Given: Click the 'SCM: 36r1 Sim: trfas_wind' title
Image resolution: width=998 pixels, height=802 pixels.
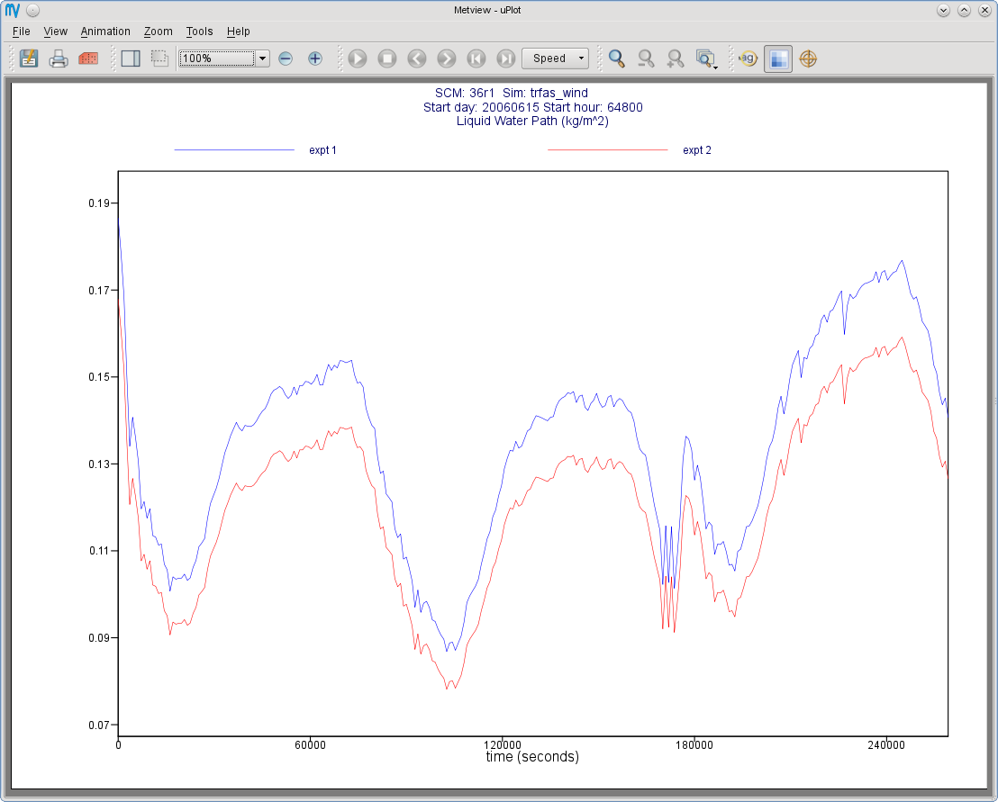Looking at the screenshot, I should pos(511,93).
